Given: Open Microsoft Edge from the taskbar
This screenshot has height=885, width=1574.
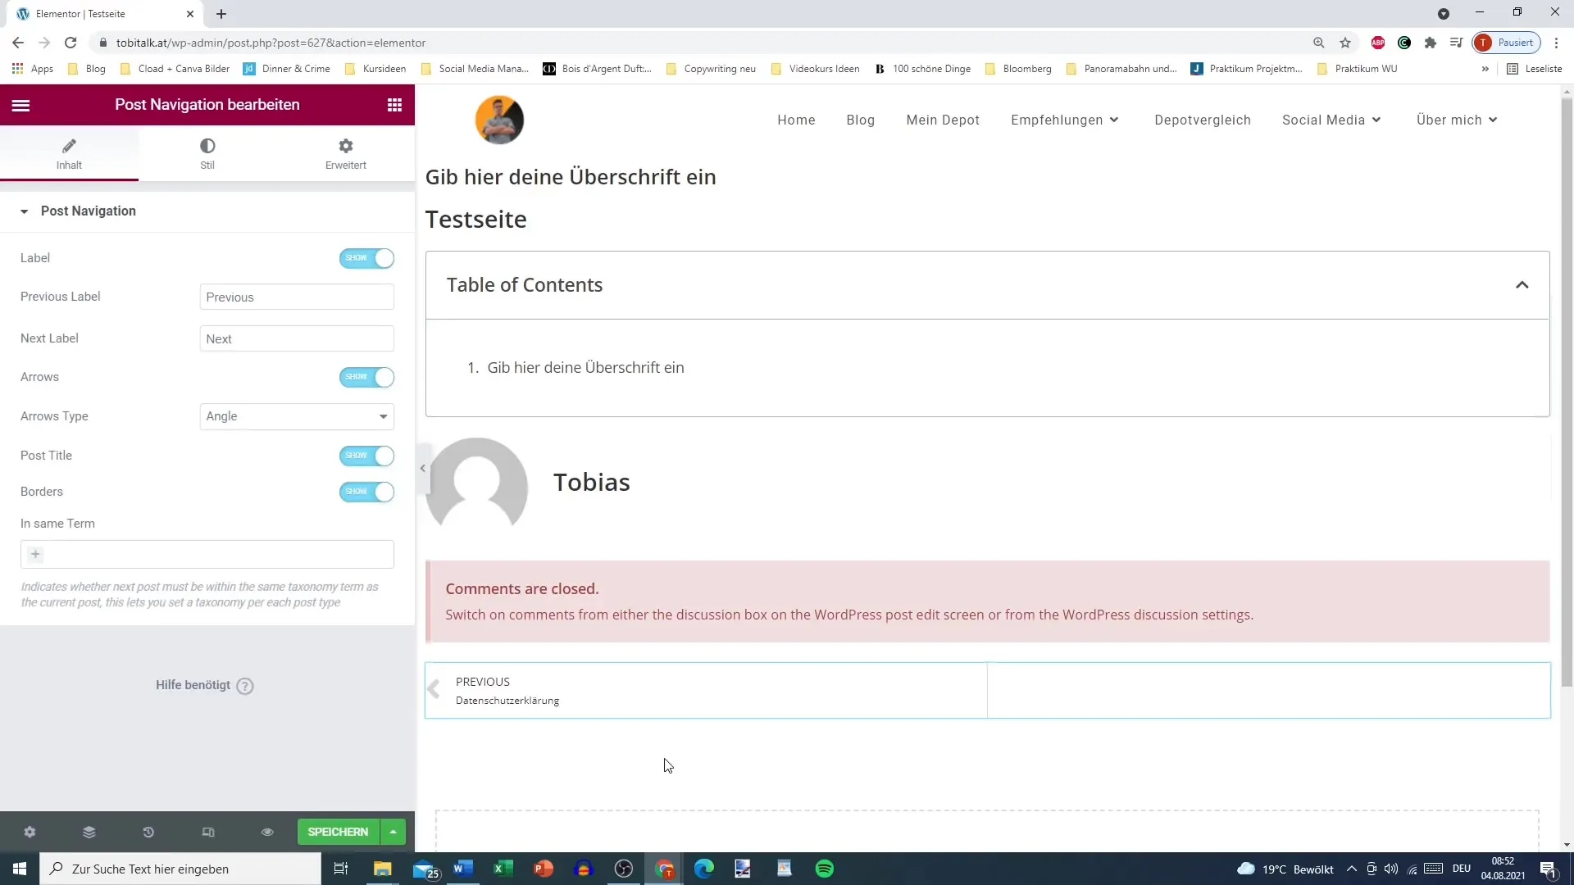Looking at the screenshot, I should tap(704, 869).
